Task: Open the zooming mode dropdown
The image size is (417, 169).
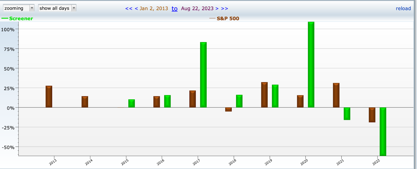Action: 19,8
